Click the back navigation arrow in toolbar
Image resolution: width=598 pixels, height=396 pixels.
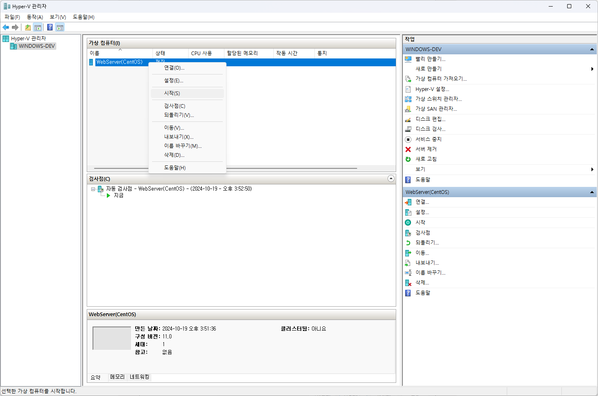click(5, 27)
